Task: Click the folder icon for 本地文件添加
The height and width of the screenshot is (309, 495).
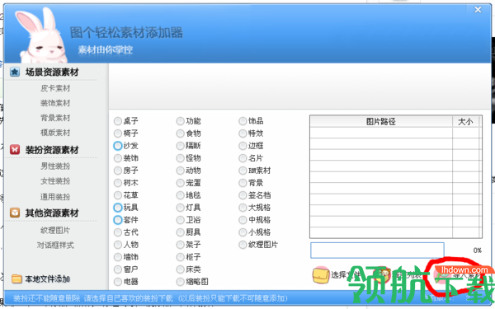Action: (x=16, y=279)
